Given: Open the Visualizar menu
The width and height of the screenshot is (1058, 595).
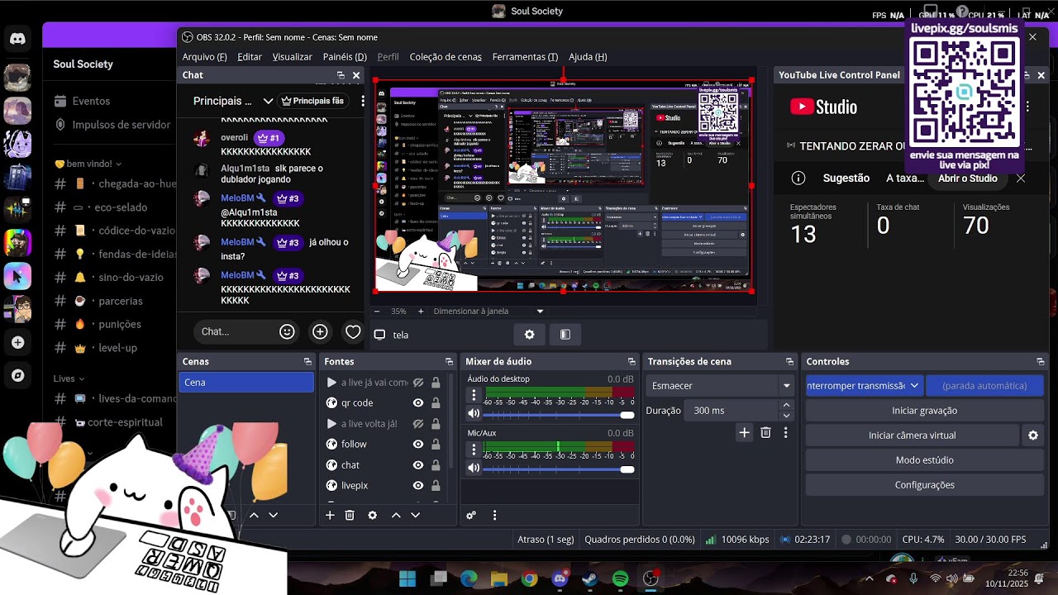Looking at the screenshot, I should click(x=293, y=57).
